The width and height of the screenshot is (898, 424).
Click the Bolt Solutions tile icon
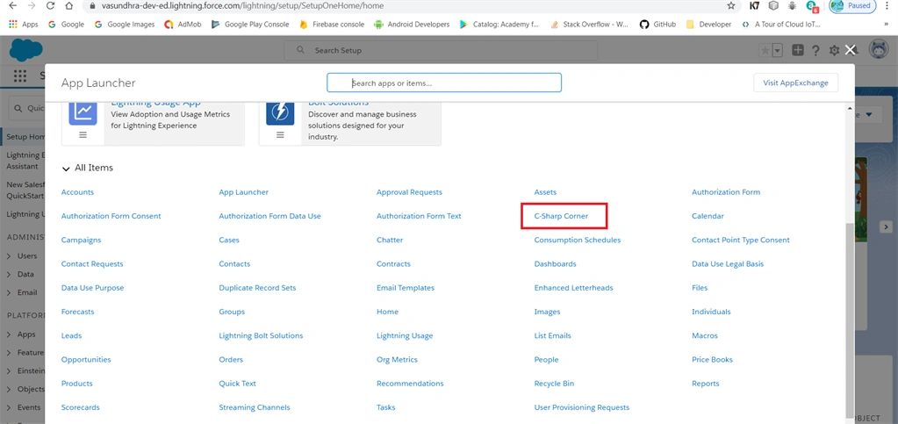coord(280,112)
